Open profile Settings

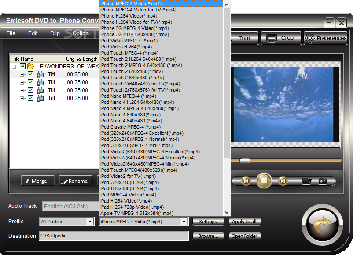208,222
